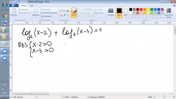The height and width of the screenshot is (99, 176).
Task: Choose the Rectangle shape in gallery
Action: coord(90,10)
